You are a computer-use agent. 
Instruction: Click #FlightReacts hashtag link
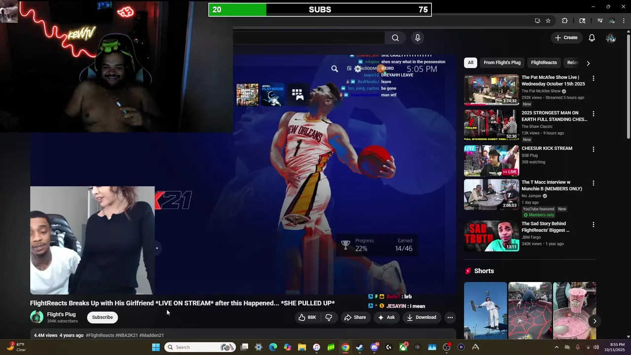coord(100,335)
